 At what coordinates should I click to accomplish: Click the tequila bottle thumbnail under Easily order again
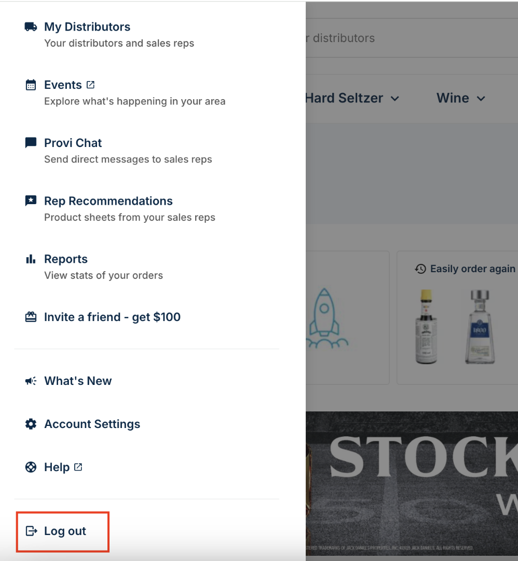pyautogui.click(x=478, y=326)
